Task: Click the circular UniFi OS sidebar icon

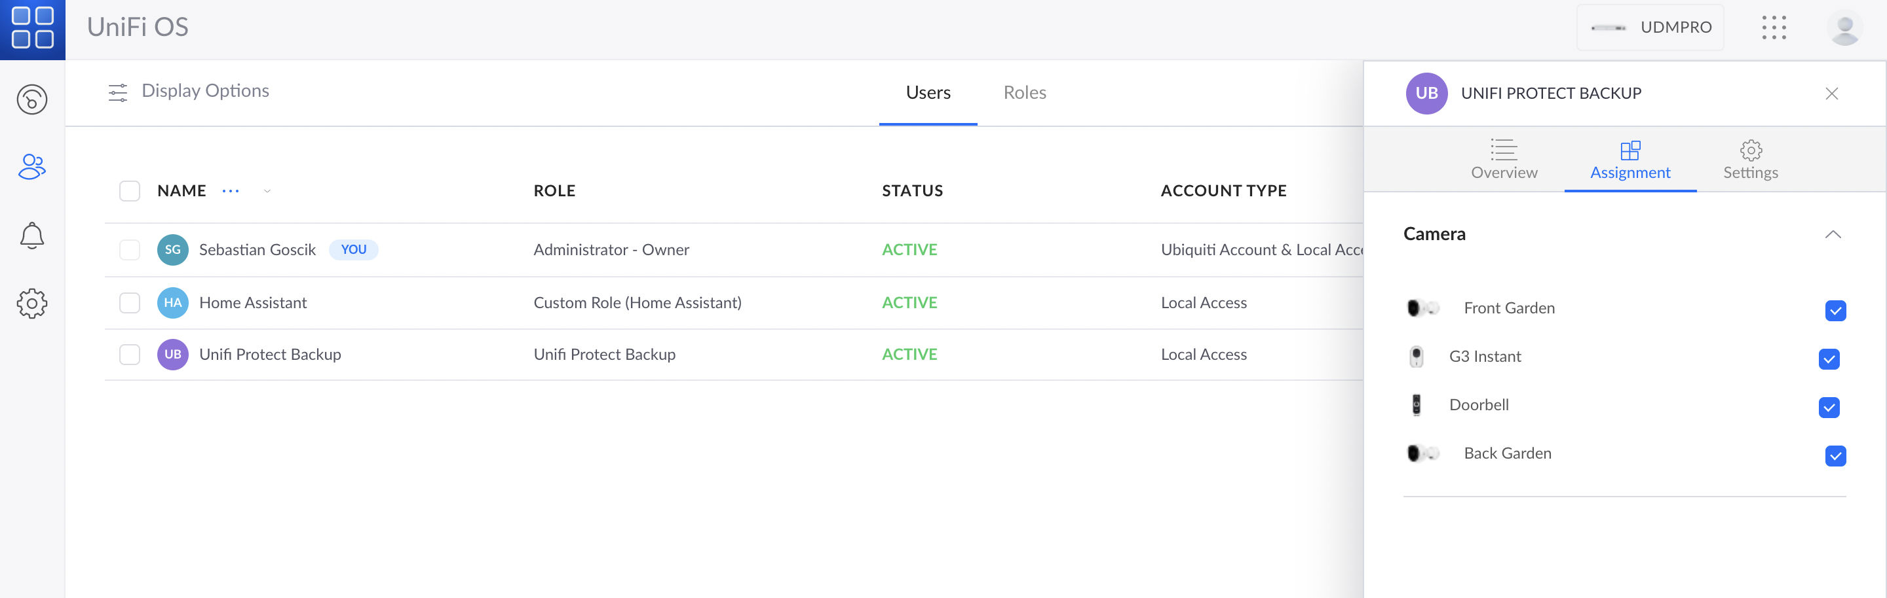Action: click(32, 99)
